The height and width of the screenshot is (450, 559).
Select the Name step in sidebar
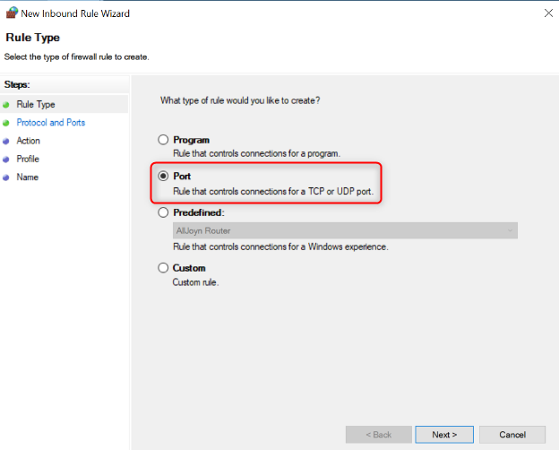28,177
